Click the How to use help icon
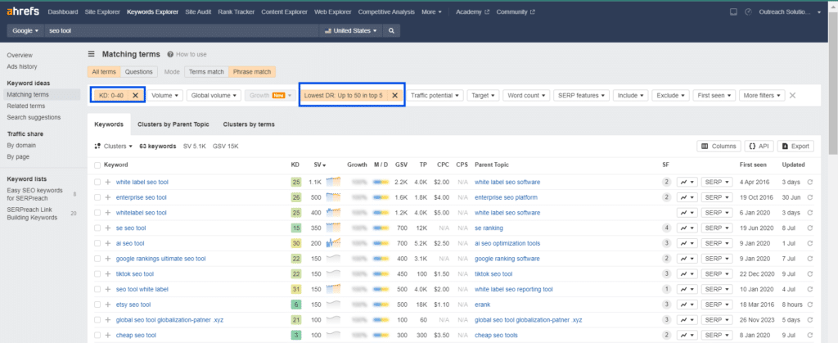The image size is (838, 343). click(170, 55)
